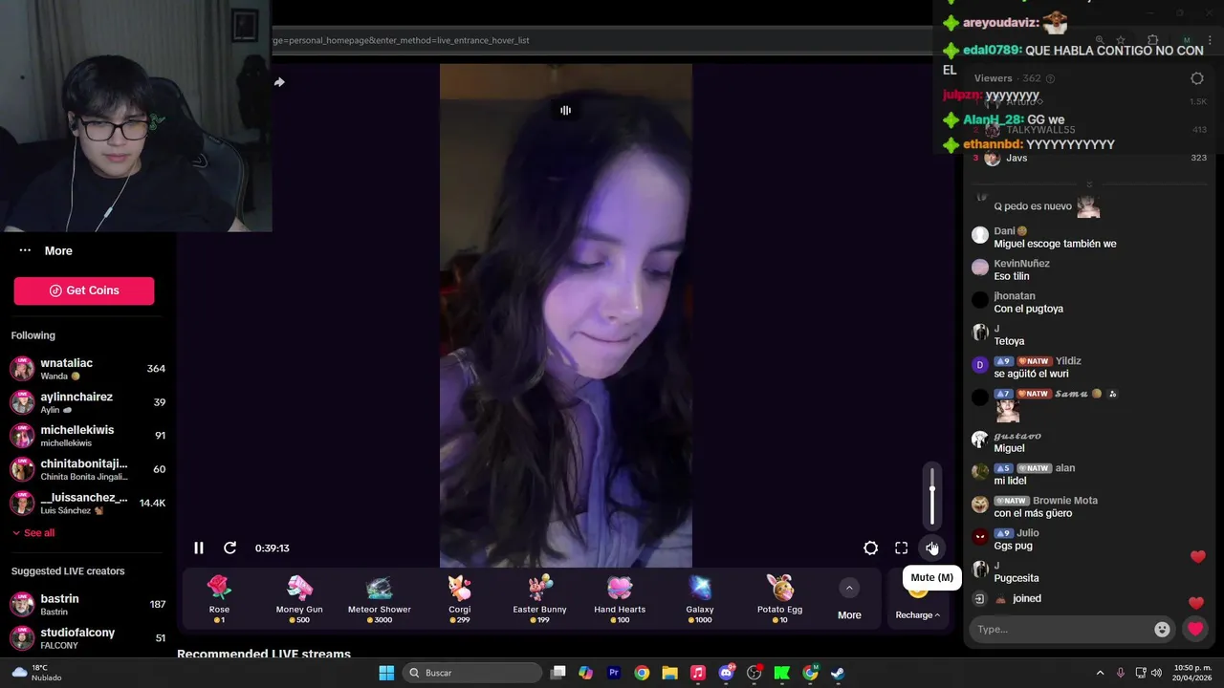Open wnataliac live from Following list
This screenshot has height=688, width=1224.
[x=88, y=369]
